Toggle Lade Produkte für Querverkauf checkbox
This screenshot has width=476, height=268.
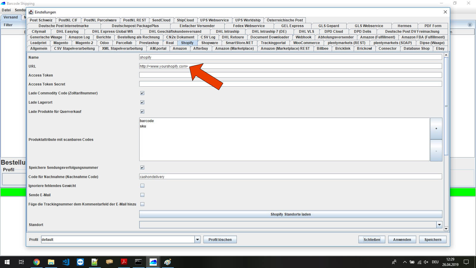pyautogui.click(x=142, y=112)
